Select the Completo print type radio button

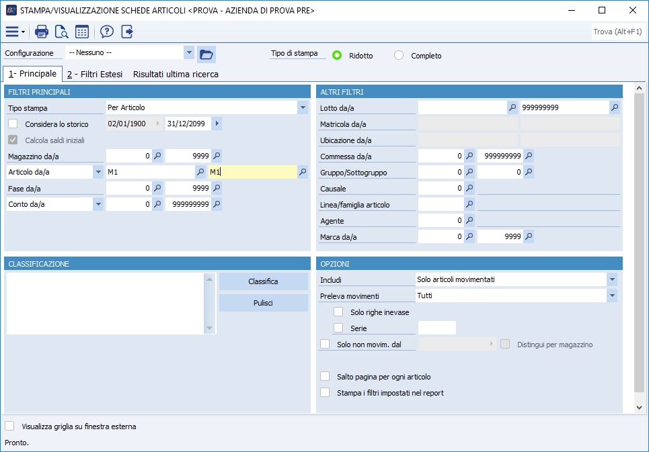pos(399,56)
